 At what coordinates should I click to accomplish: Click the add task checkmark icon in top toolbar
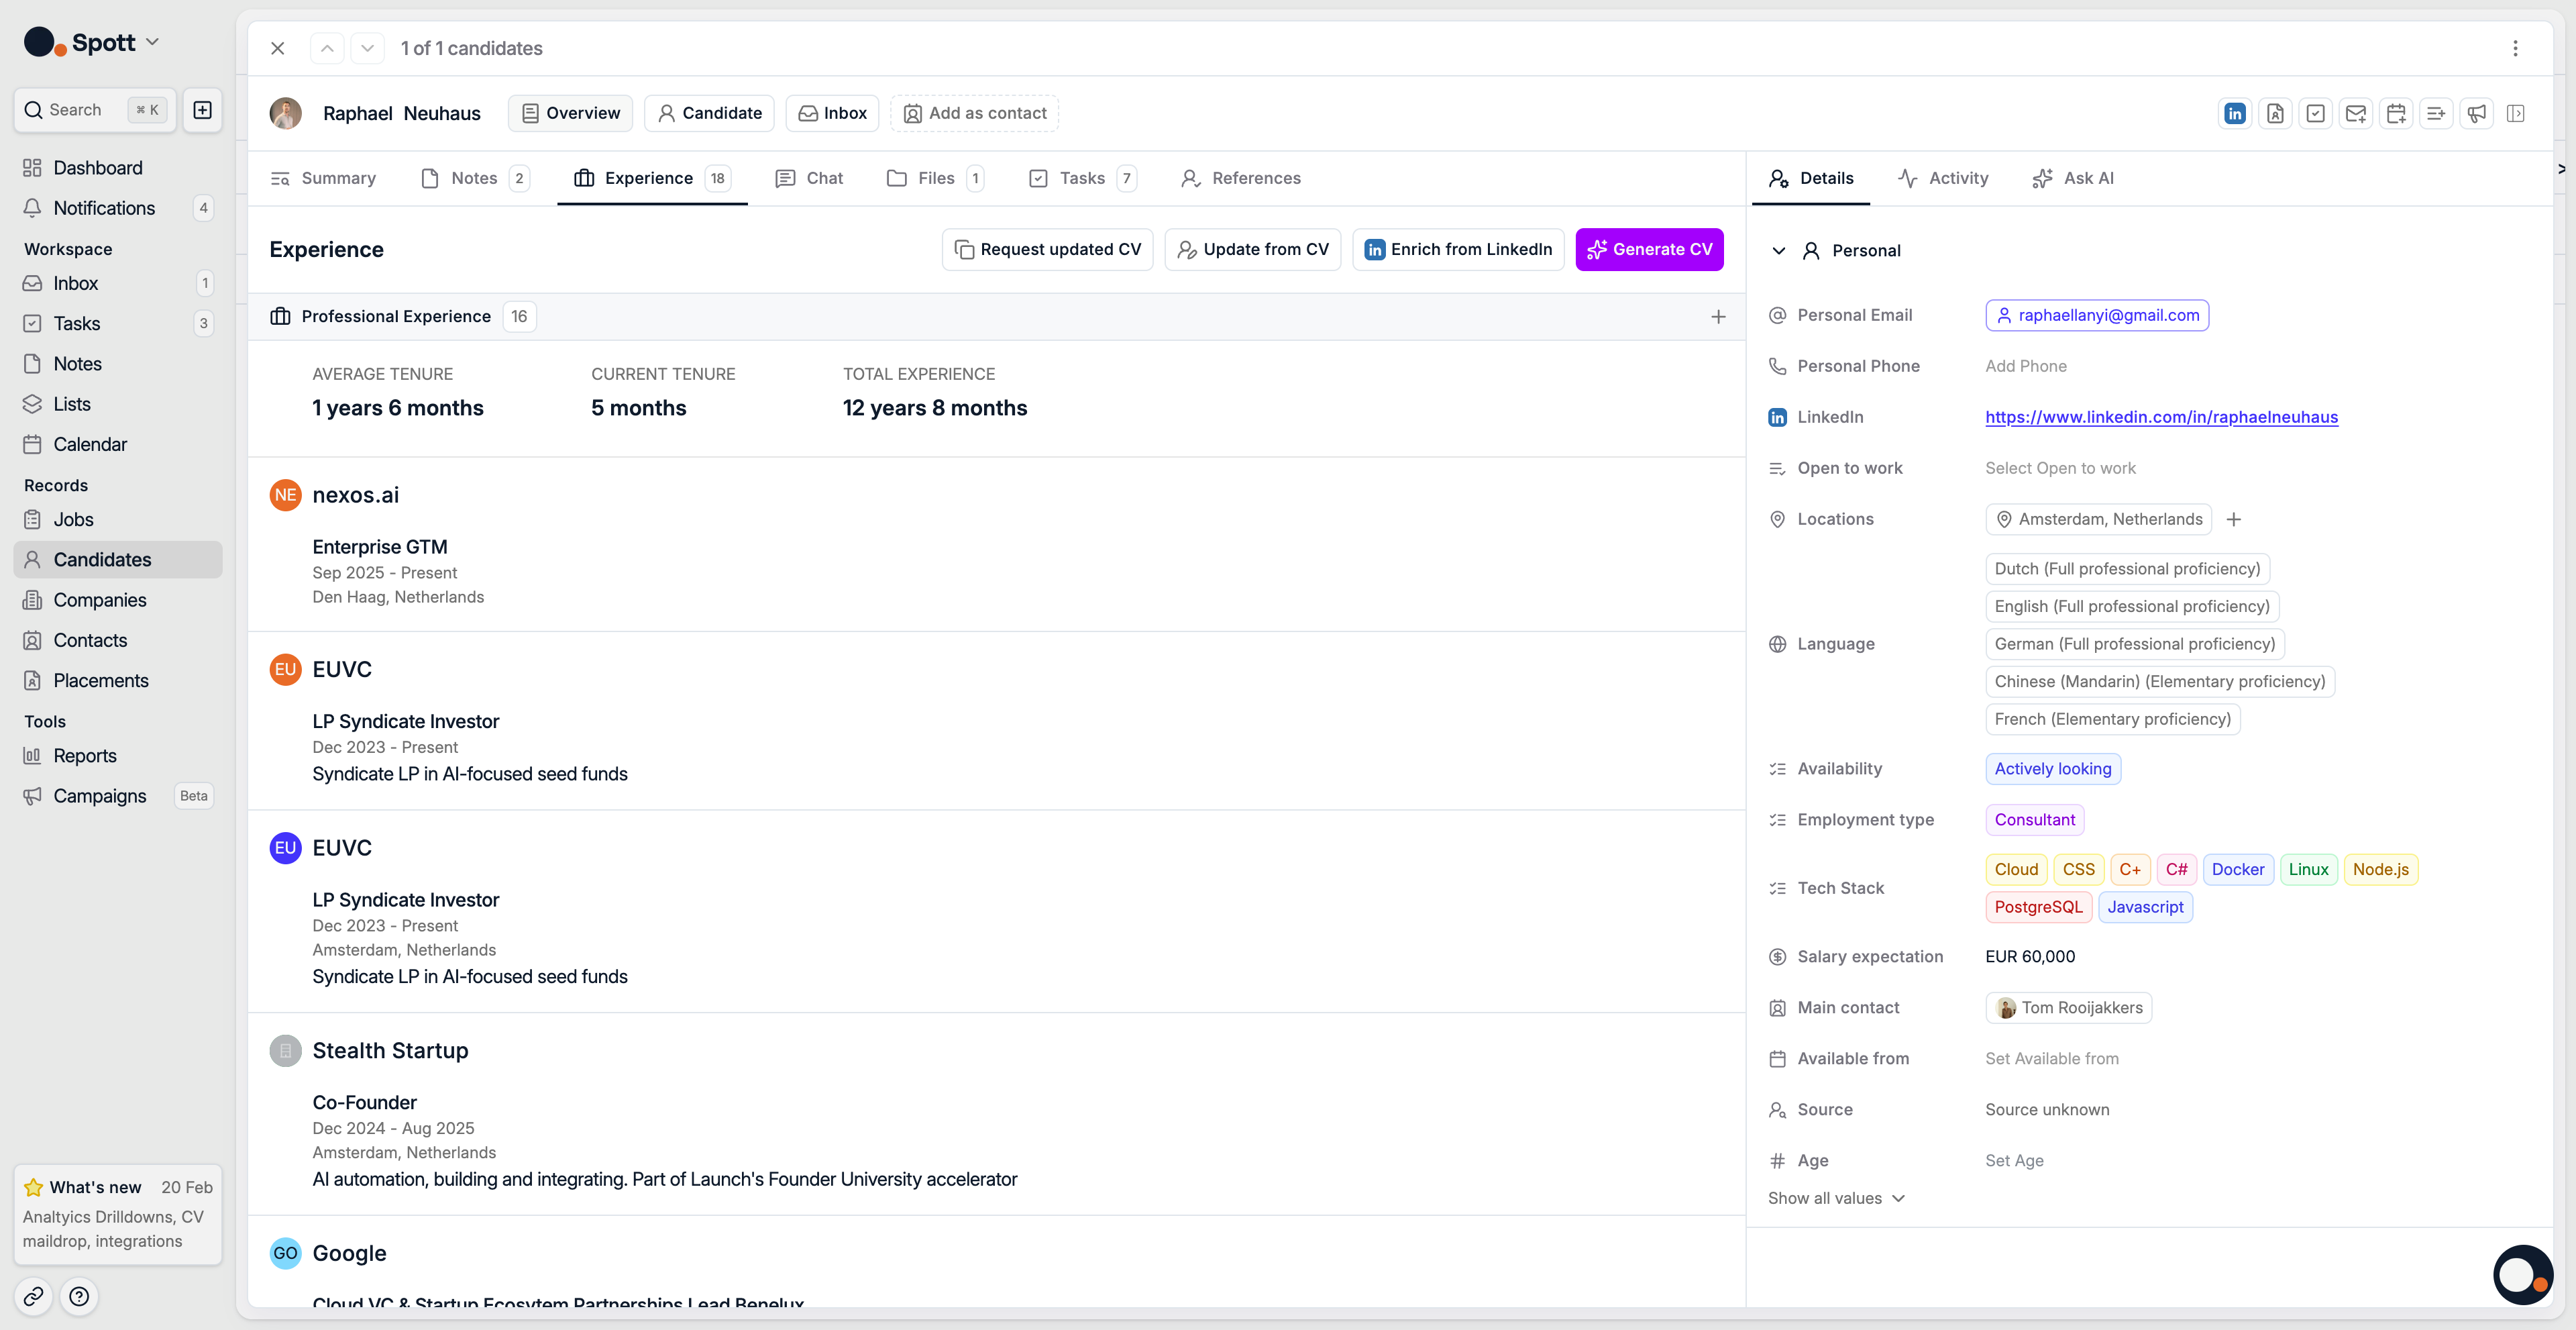[x=2315, y=113]
